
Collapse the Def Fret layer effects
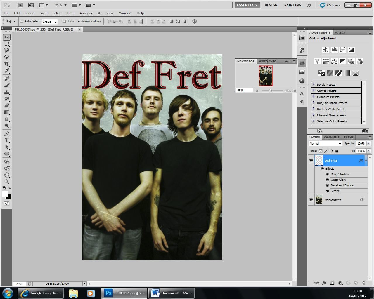(x=366, y=160)
